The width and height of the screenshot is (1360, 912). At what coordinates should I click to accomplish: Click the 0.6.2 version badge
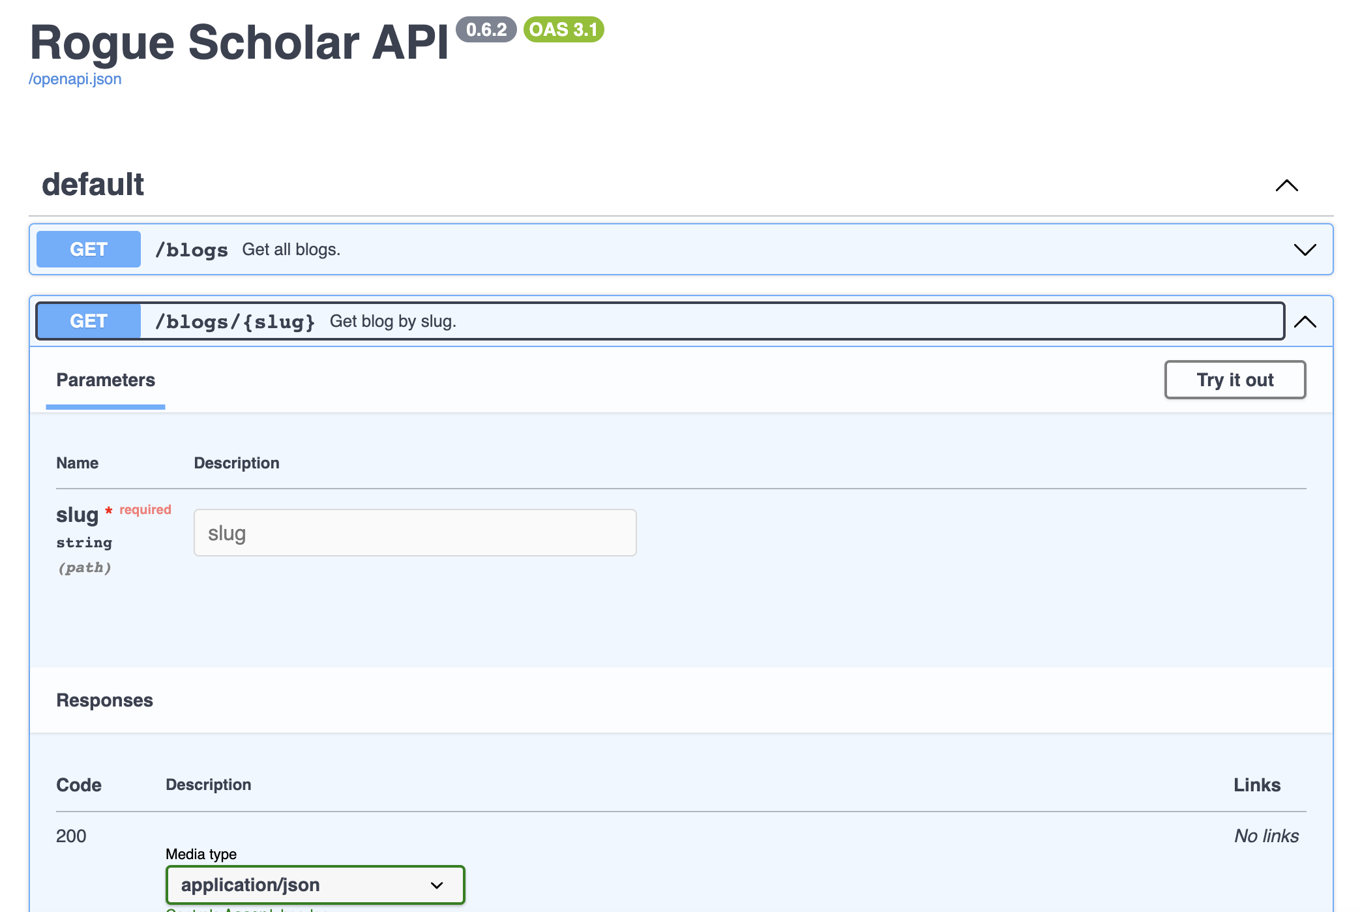(x=486, y=29)
